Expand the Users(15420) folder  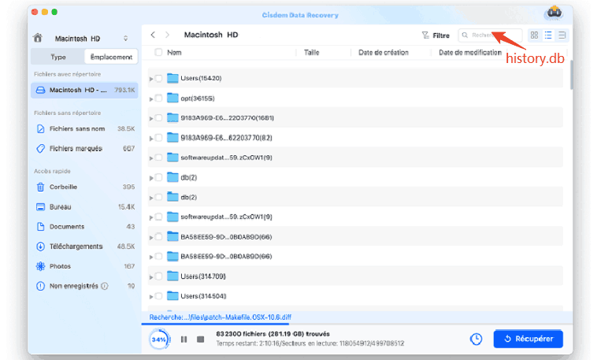(151, 79)
